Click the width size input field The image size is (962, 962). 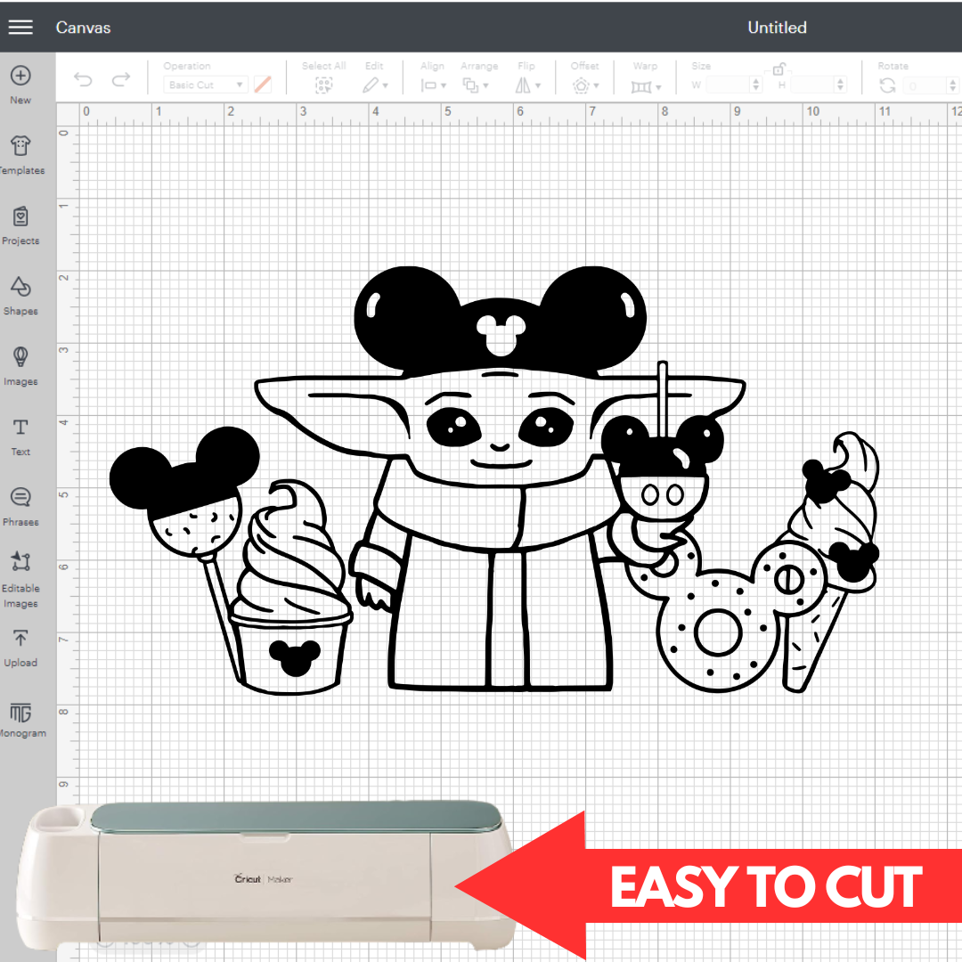[x=729, y=85]
